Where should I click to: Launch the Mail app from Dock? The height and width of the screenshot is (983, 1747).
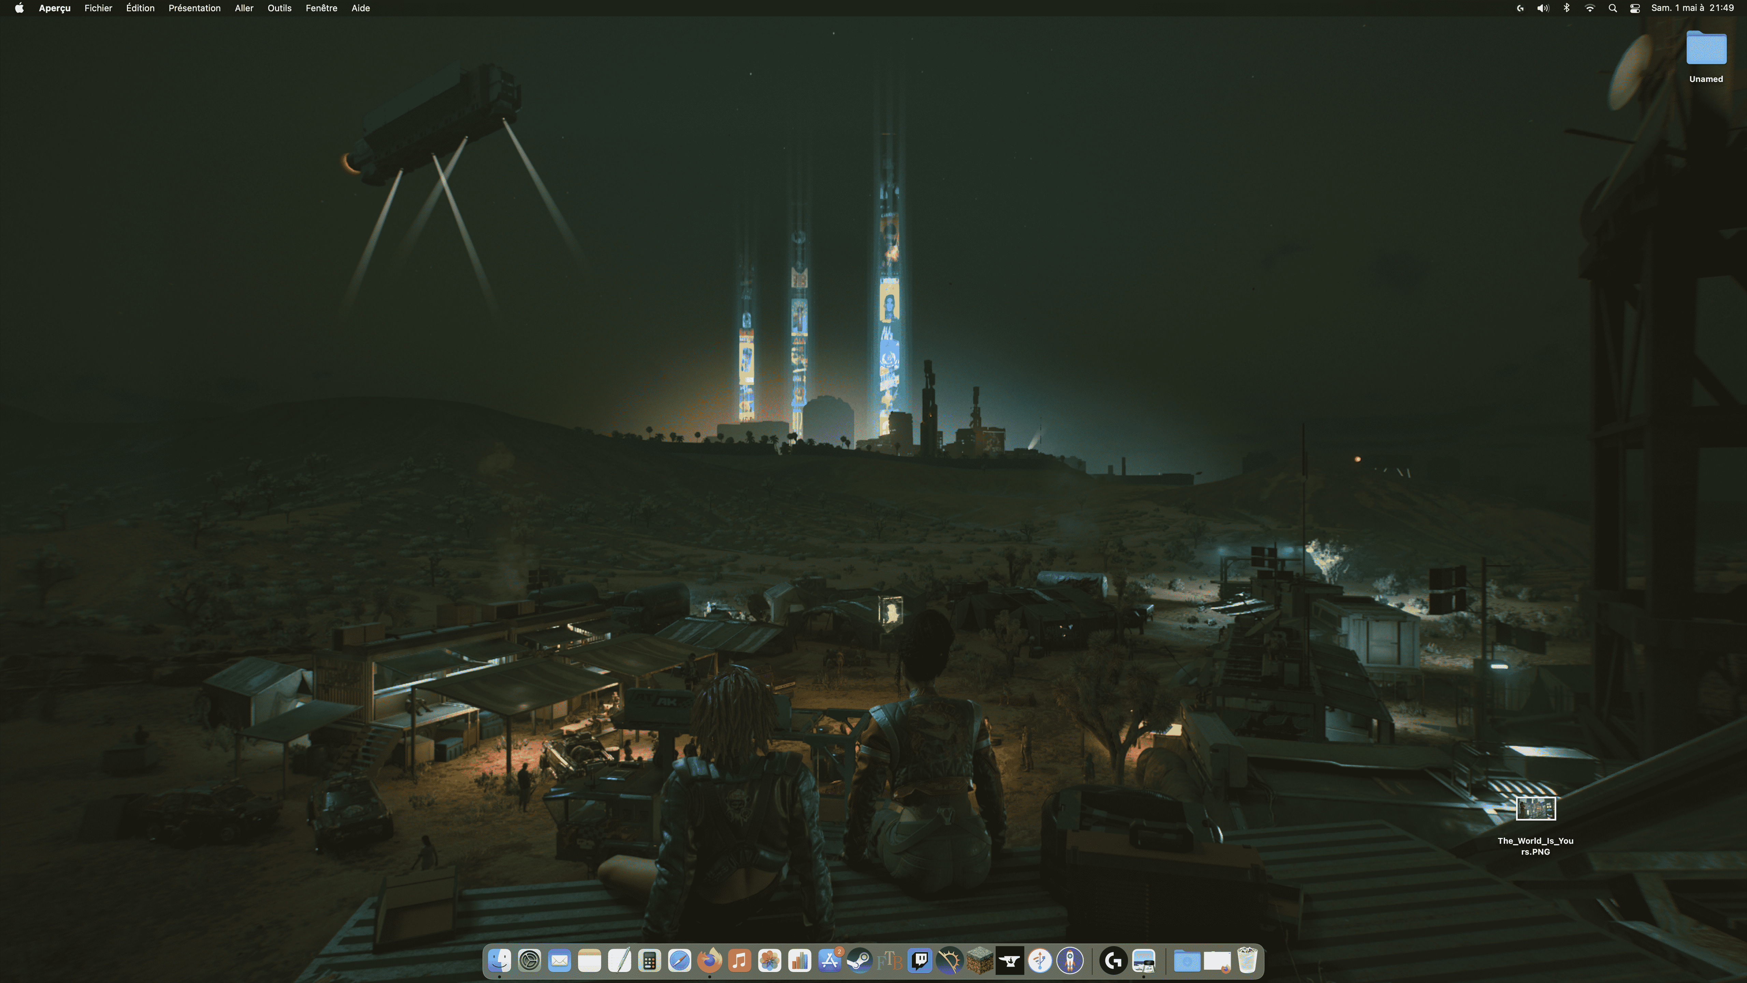(x=560, y=960)
